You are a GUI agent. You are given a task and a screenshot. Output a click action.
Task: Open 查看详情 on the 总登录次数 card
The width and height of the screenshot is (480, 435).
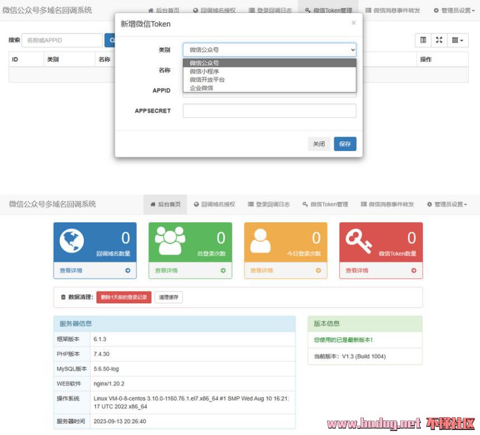point(166,270)
